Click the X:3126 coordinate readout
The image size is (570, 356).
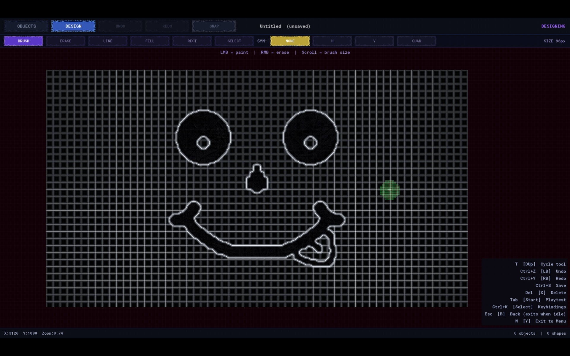pyautogui.click(x=11, y=333)
